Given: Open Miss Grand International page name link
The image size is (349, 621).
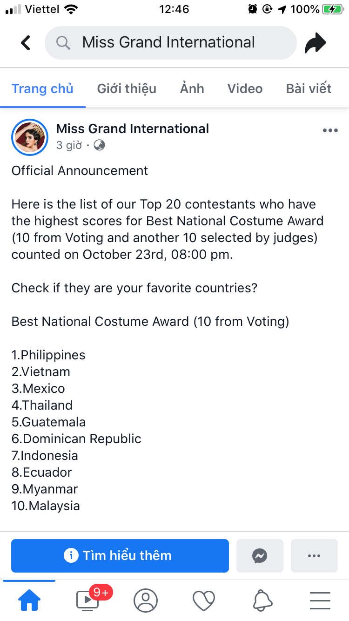Looking at the screenshot, I should (x=133, y=128).
